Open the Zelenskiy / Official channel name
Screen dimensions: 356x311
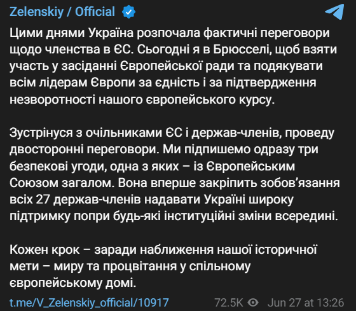click(62, 12)
